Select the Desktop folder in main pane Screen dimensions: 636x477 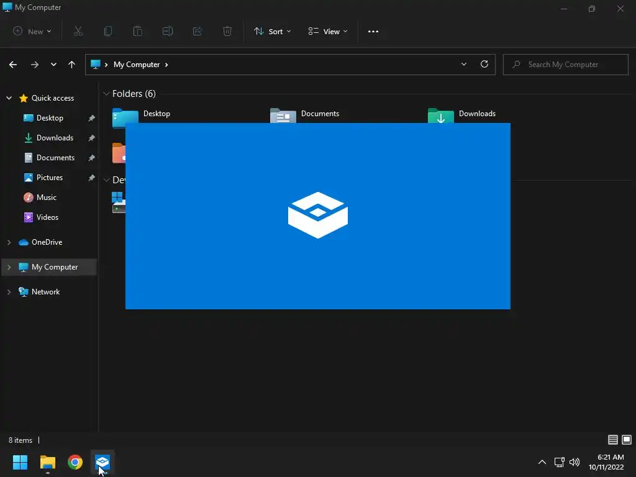(142, 117)
